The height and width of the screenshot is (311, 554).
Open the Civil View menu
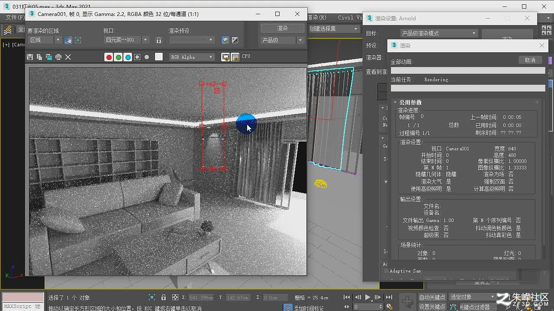click(x=350, y=18)
